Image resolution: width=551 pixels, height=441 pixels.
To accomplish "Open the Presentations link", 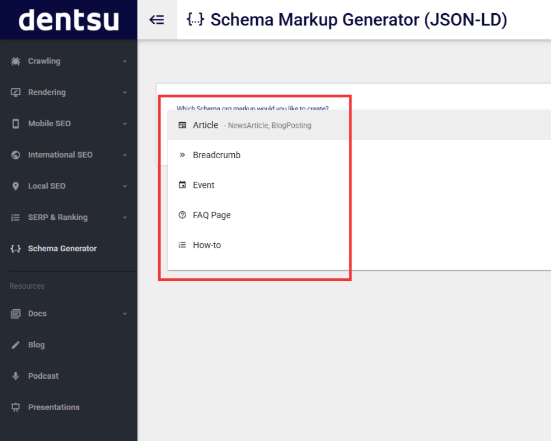I will [54, 407].
